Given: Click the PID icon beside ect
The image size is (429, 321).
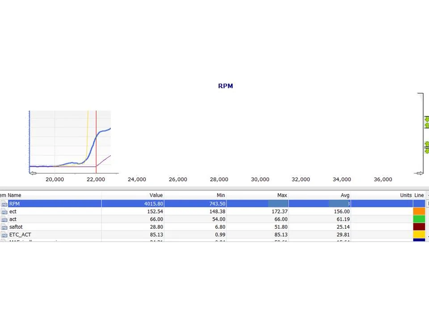Looking at the screenshot, I should pyautogui.click(x=4, y=211).
